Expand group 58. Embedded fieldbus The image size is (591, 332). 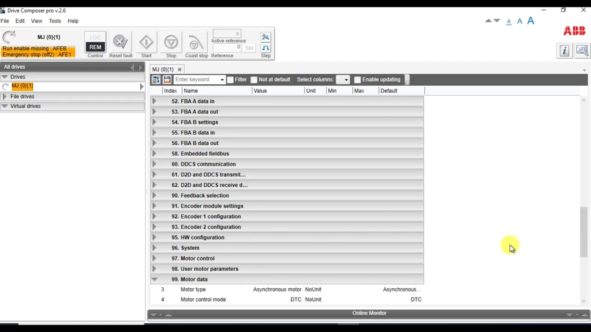(x=154, y=154)
